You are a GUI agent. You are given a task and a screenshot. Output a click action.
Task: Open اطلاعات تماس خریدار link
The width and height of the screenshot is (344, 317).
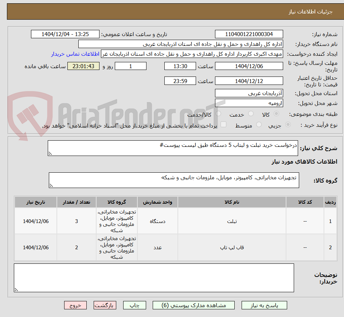pyautogui.click(x=75, y=54)
